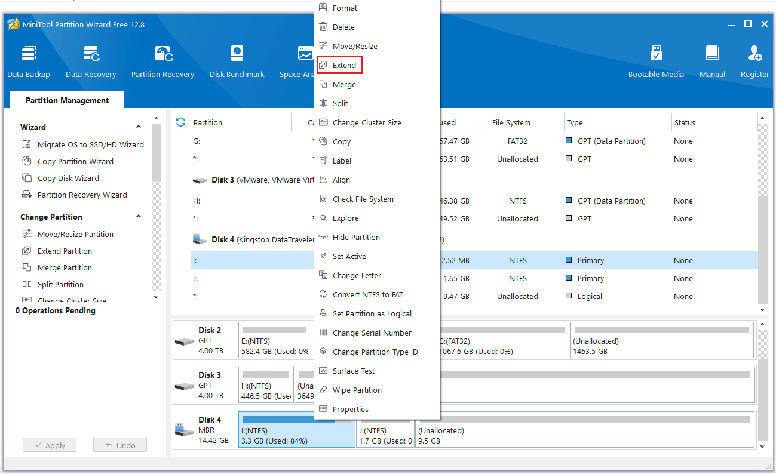Screen dimensions: 776x474
Task: Select Disk 2 GPT in disk map
Action: click(205, 340)
